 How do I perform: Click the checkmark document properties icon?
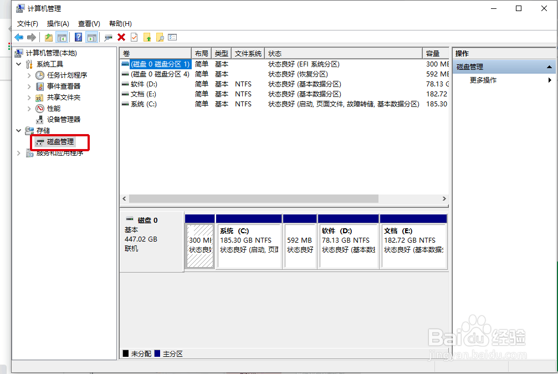click(x=134, y=37)
